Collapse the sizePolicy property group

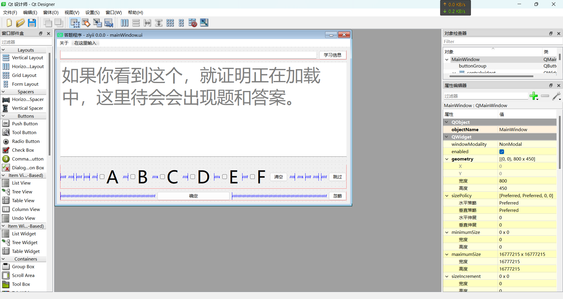447,196
